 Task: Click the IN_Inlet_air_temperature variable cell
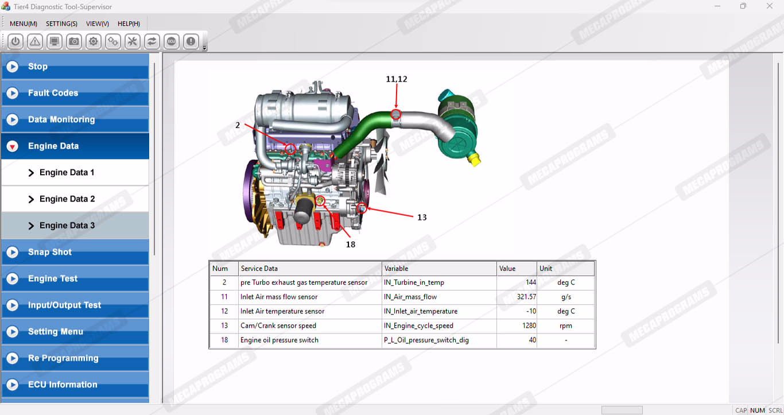point(439,311)
